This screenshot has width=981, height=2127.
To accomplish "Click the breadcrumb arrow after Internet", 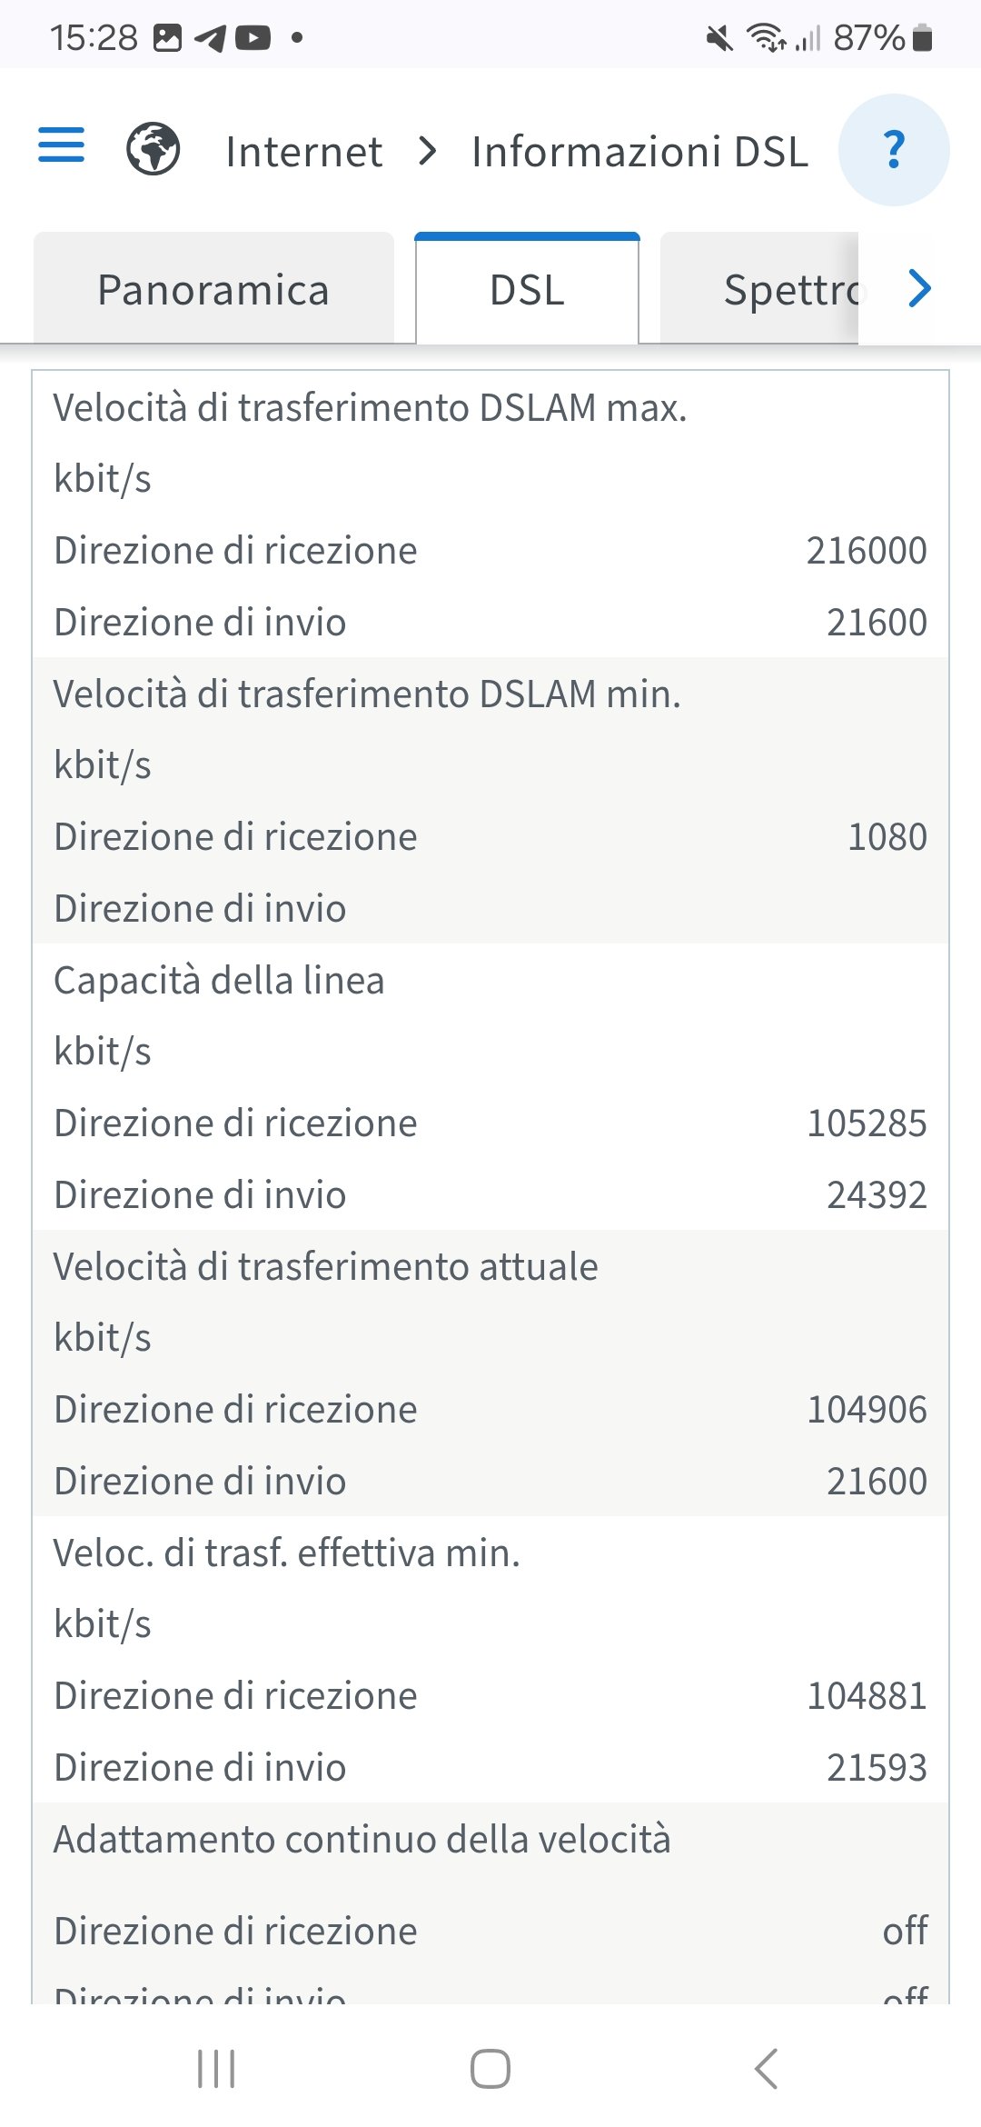I will 428,151.
